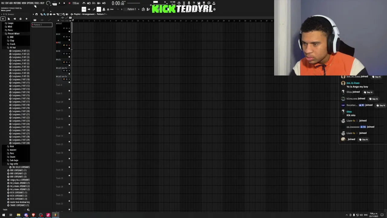
Task: Collapse the tag sello folder
Action: pyautogui.click(x=14, y=164)
